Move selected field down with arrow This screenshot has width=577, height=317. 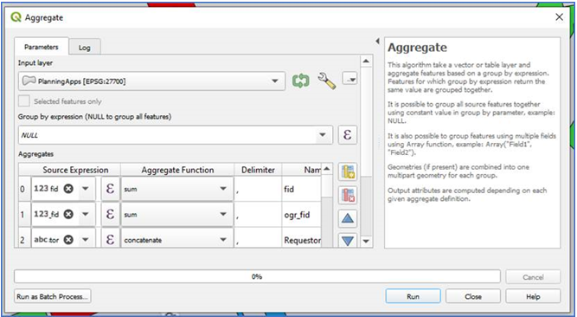click(348, 240)
